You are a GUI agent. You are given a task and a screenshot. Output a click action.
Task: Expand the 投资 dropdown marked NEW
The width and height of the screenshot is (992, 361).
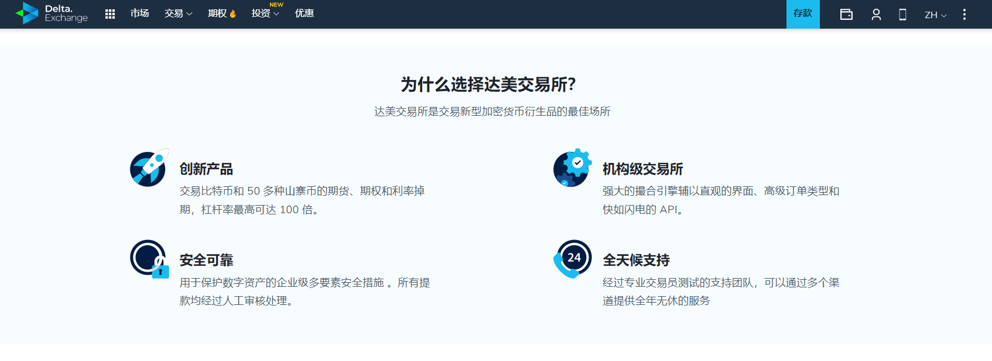point(265,13)
